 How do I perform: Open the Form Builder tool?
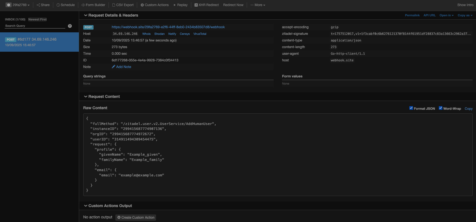[93, 5]
